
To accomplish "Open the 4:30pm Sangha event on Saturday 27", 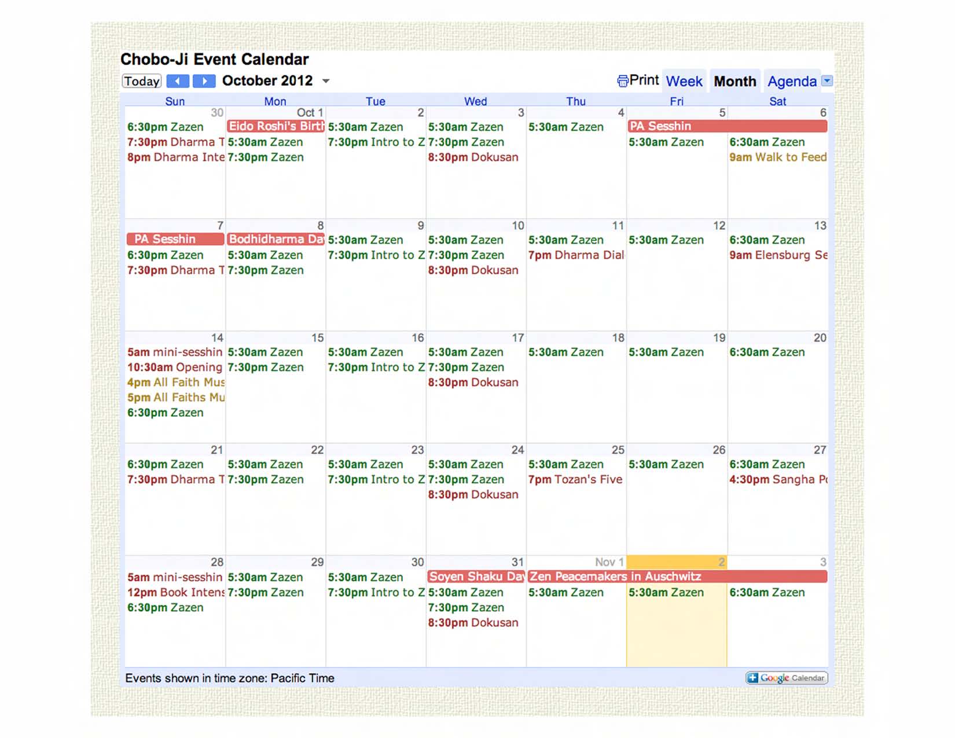I will click(777, 480).
